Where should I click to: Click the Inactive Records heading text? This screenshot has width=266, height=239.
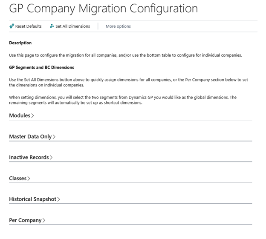pyautogui.click(x=29, y=157)
